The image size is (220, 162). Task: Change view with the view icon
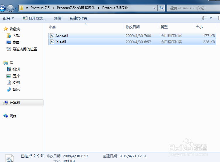click(204, 18)
